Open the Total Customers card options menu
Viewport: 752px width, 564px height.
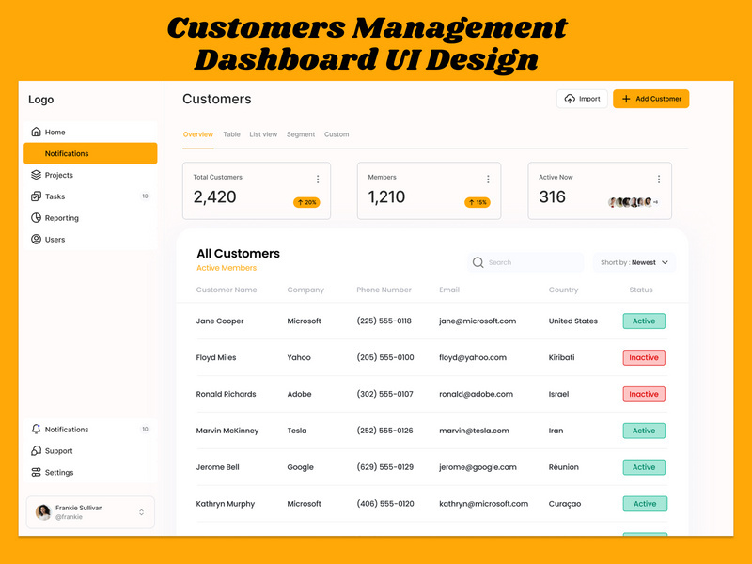tap(318, 179)
